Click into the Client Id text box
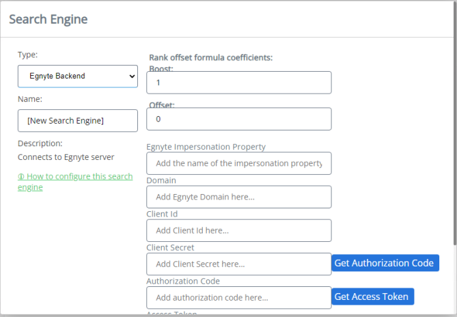Viewport: 457px width, 317px height. click(x=238, y=230)
